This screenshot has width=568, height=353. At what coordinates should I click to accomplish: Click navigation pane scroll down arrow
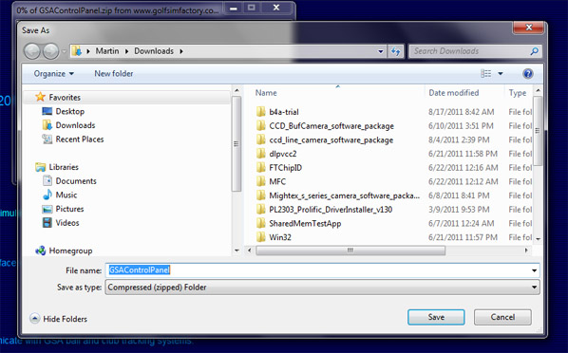pyautogui.click(x=237, y=251)
